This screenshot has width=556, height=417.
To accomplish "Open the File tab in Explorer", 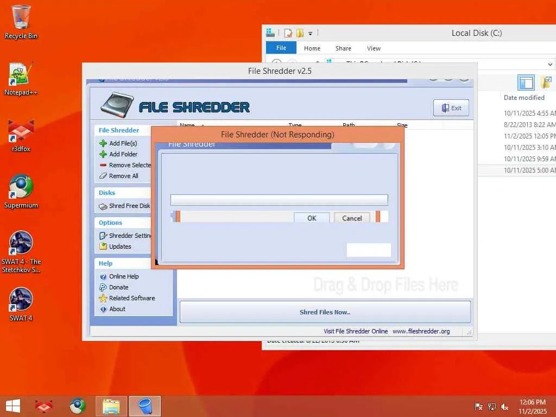I will pyautogui.click(x=281, y=48).
